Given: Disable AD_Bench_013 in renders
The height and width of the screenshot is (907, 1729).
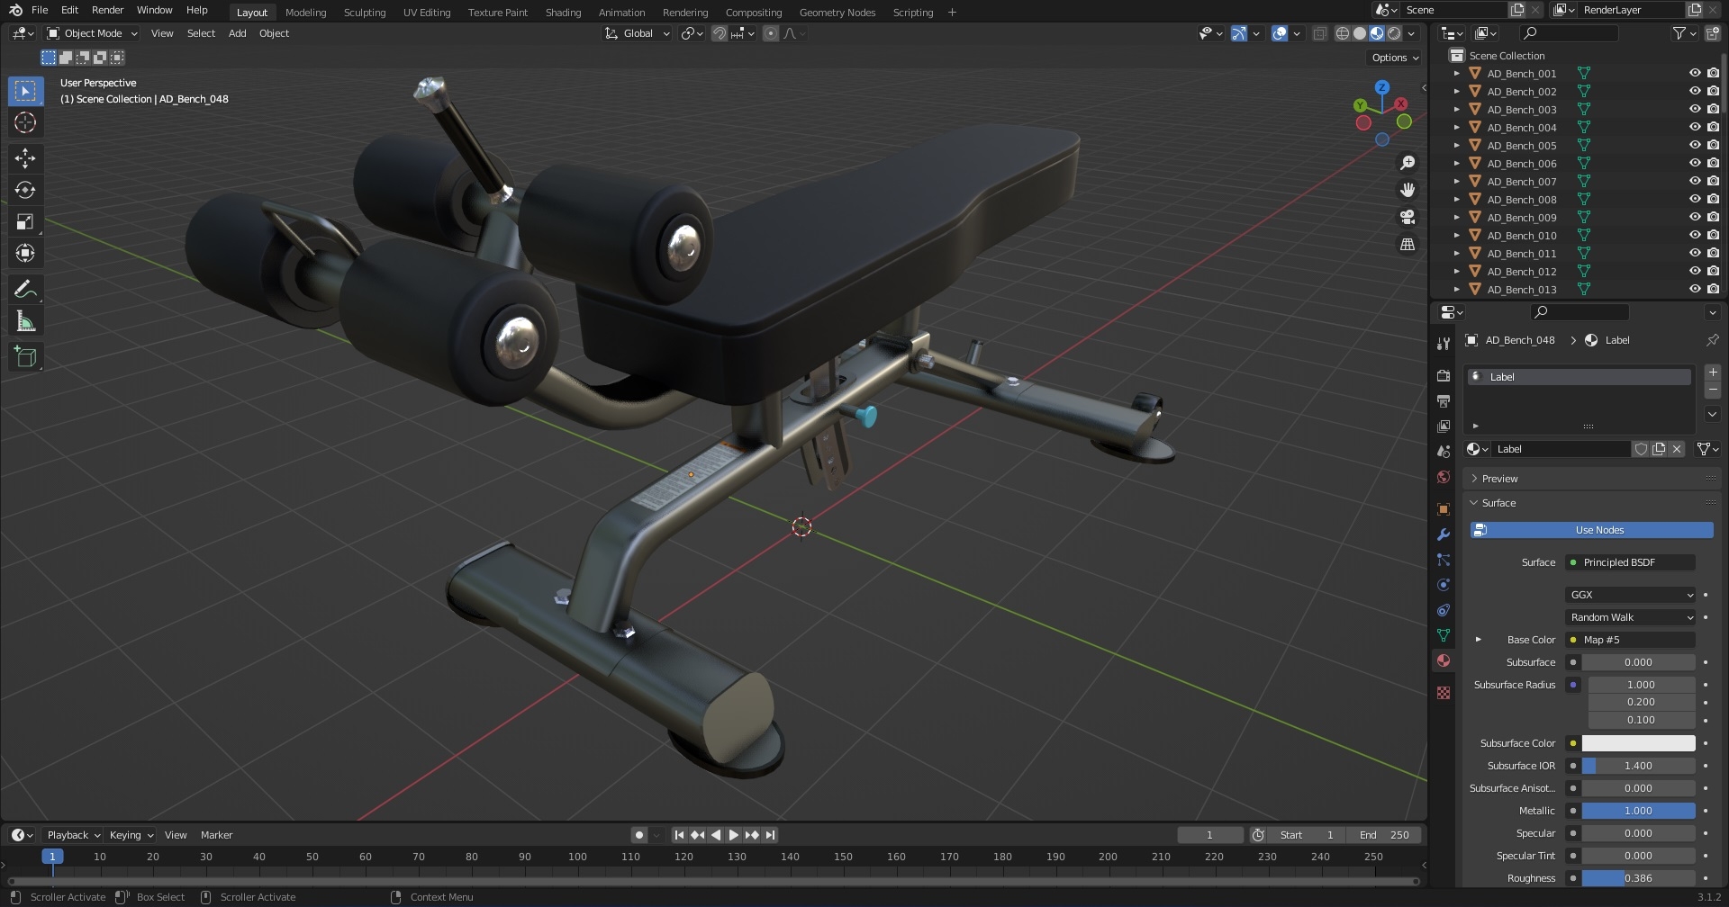Looking at the screenshot, I should [1713, 290].
